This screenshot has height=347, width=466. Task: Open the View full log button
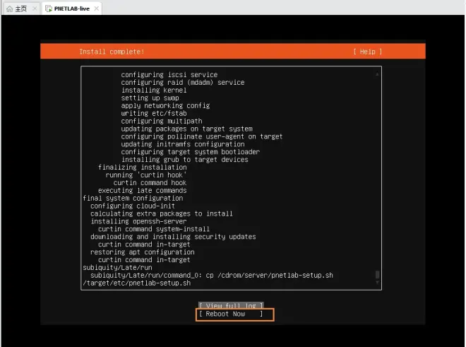click(x=231, y=305)
